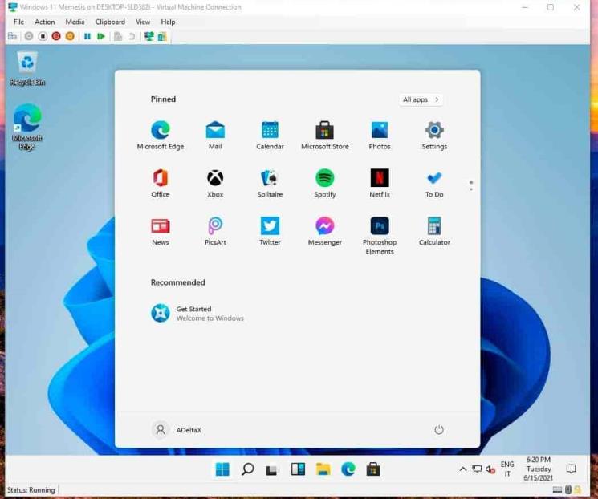The width and height of the screenshot is (598, 499).
Task: Open the To Do app
Action: pyautogui.click(x=434, y=183)
